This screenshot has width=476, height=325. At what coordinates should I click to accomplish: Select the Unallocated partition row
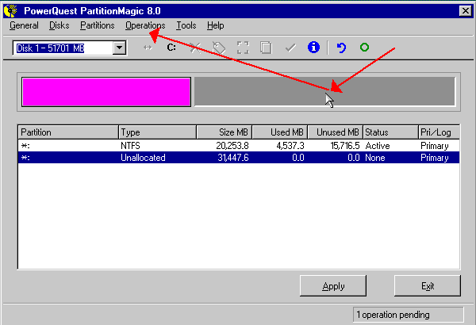239,158
